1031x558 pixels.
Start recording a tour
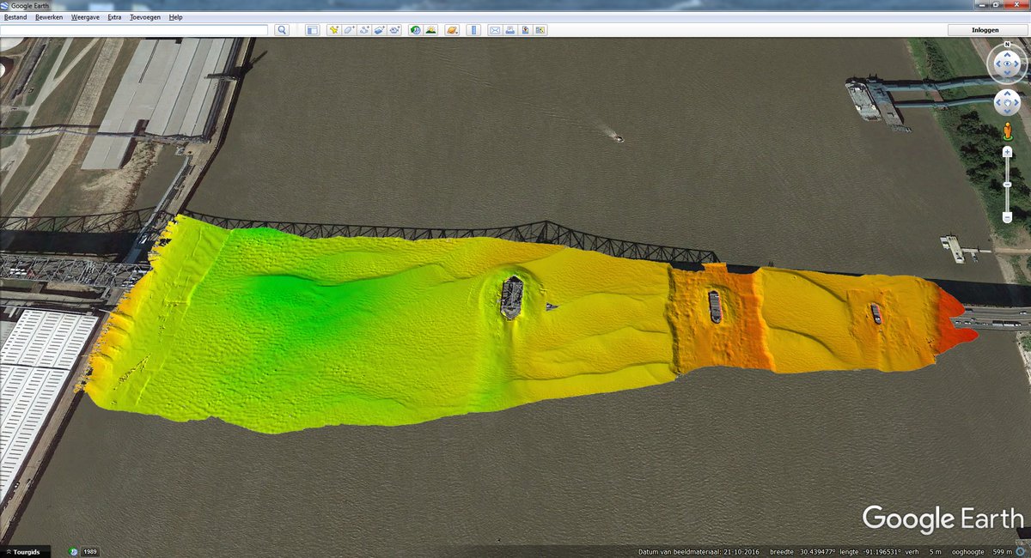pos(395,30)
